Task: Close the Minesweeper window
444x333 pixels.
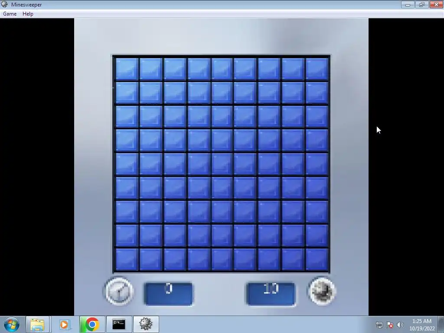Action: [436, 4]
